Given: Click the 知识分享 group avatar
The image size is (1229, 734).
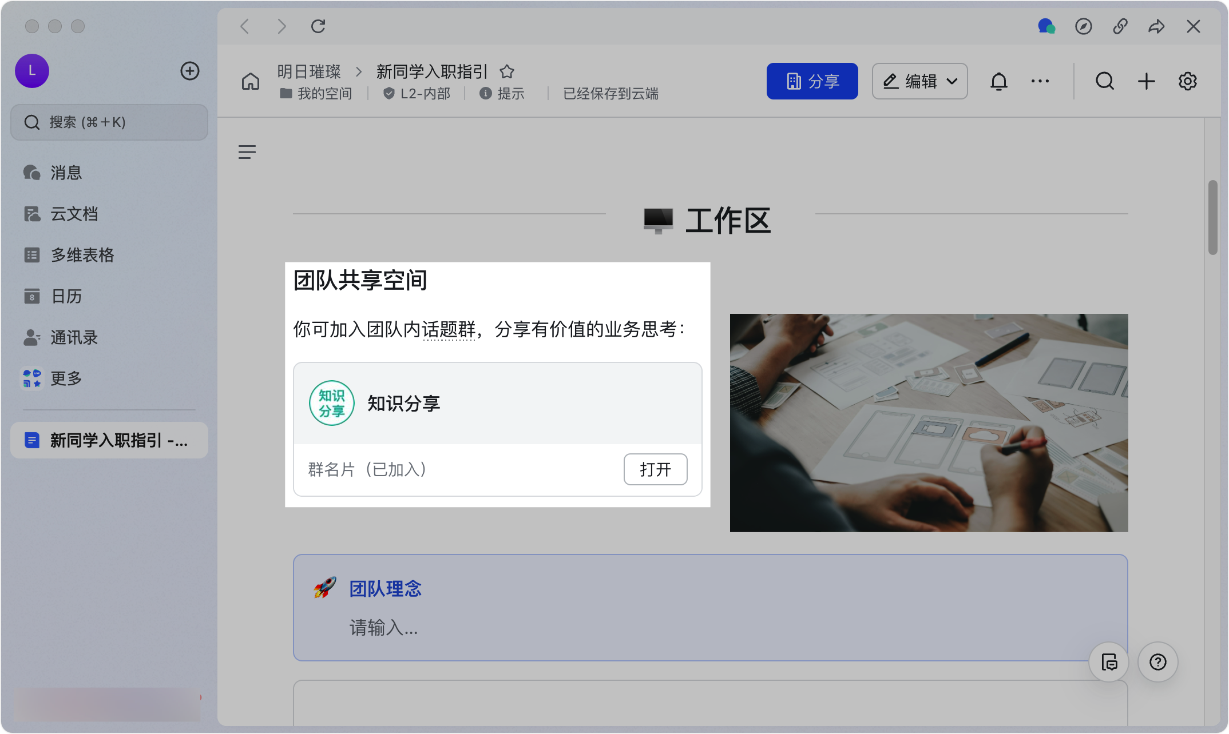Looking at the screenshot, I should (x=332, y=403).
